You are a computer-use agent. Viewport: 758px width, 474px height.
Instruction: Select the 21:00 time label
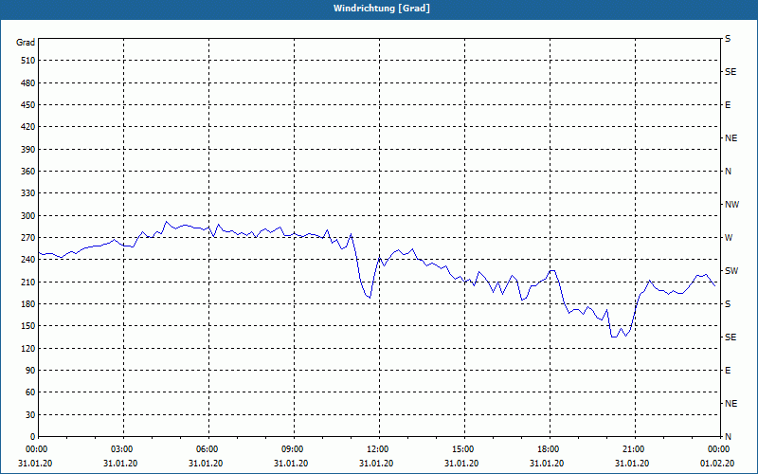(635, 448)
